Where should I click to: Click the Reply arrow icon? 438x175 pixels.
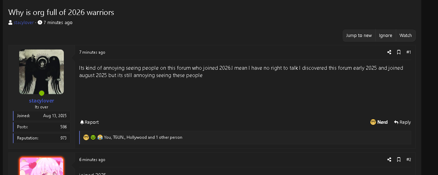396,122
